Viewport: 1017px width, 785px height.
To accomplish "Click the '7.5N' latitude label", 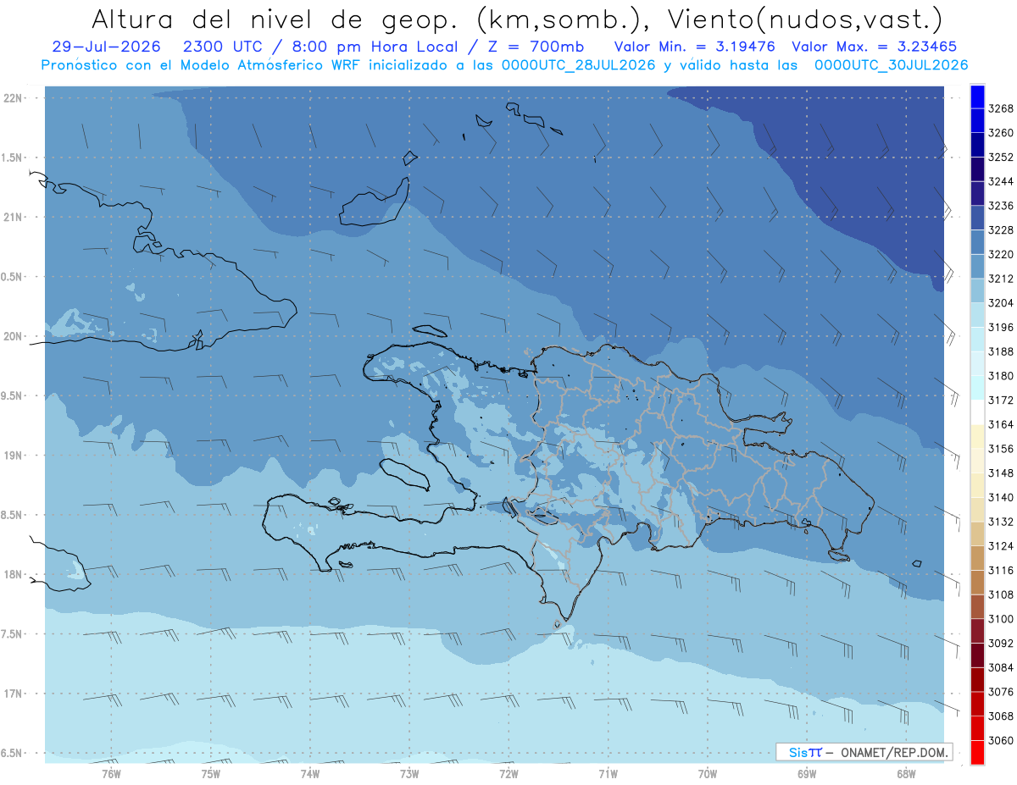I will tap(13, 633).
